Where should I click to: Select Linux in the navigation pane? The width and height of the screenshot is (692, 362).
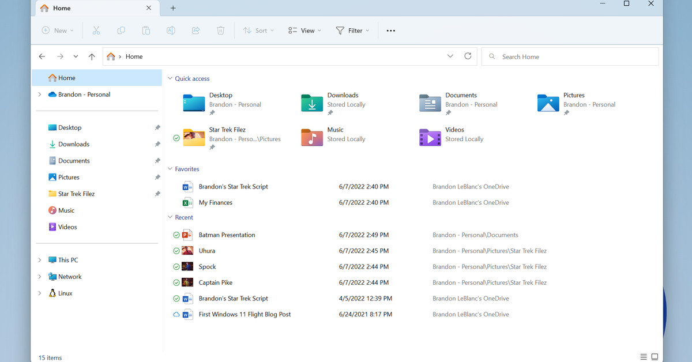click(x=65, y=293)
